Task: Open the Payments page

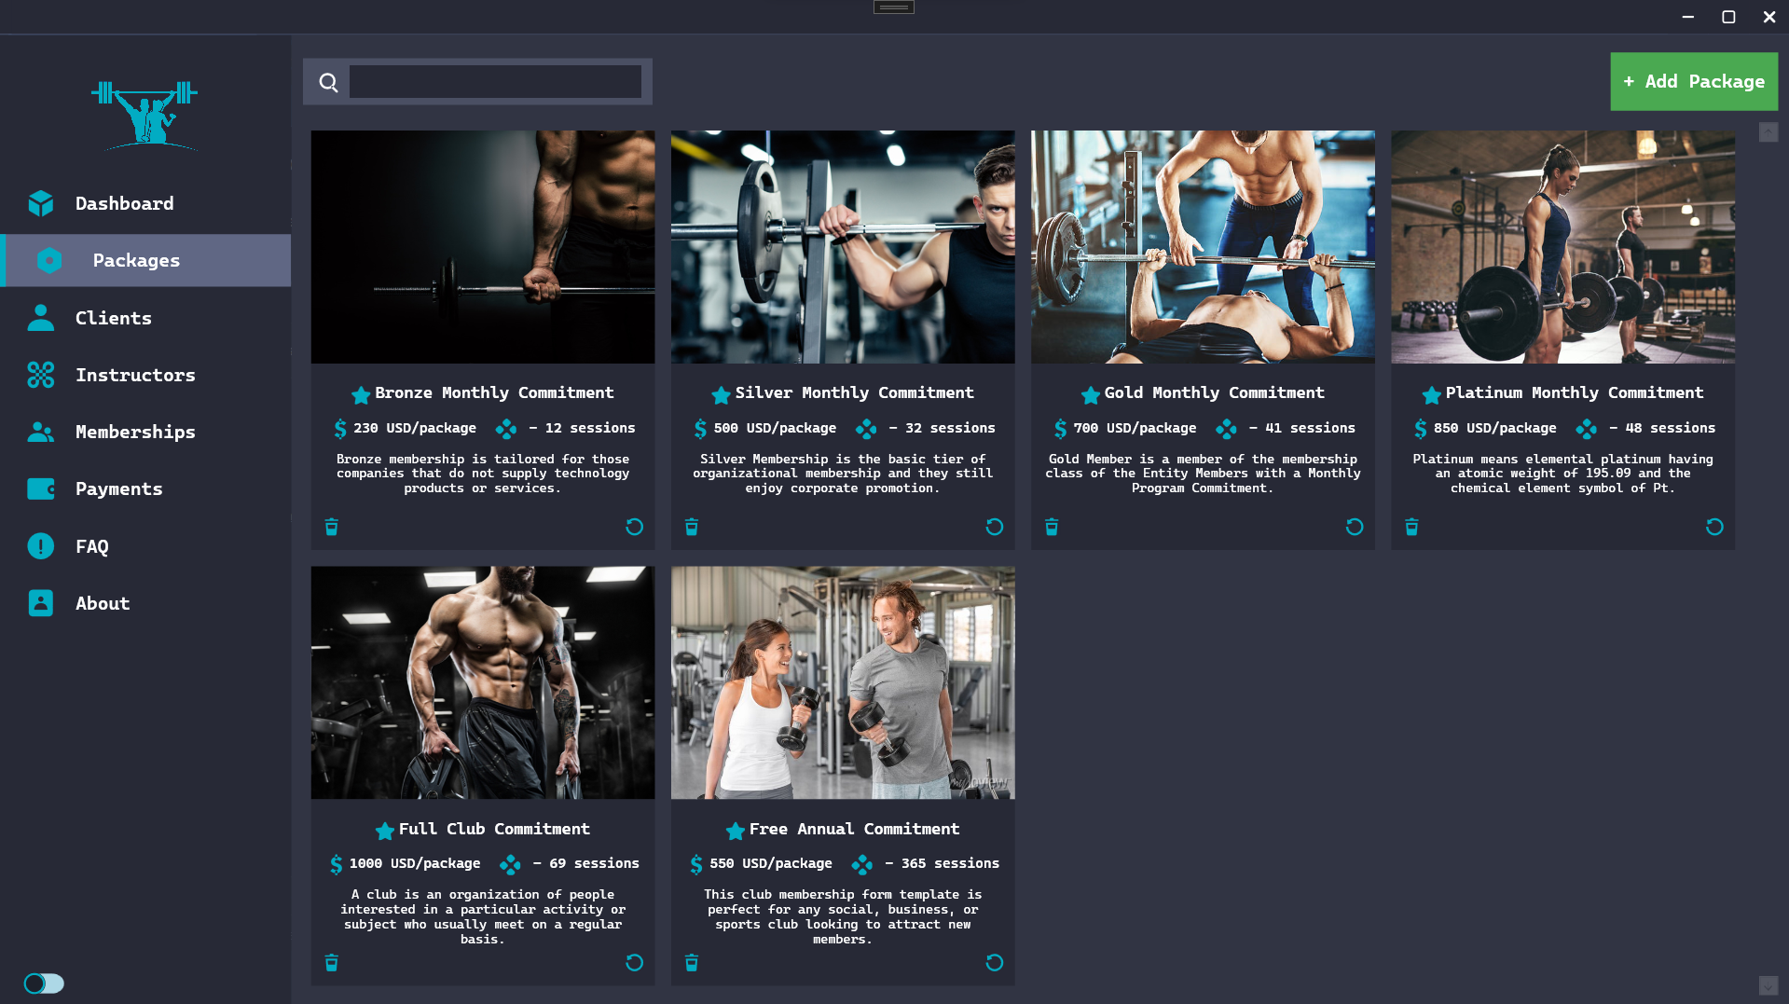Action: (x=118, y=488)
